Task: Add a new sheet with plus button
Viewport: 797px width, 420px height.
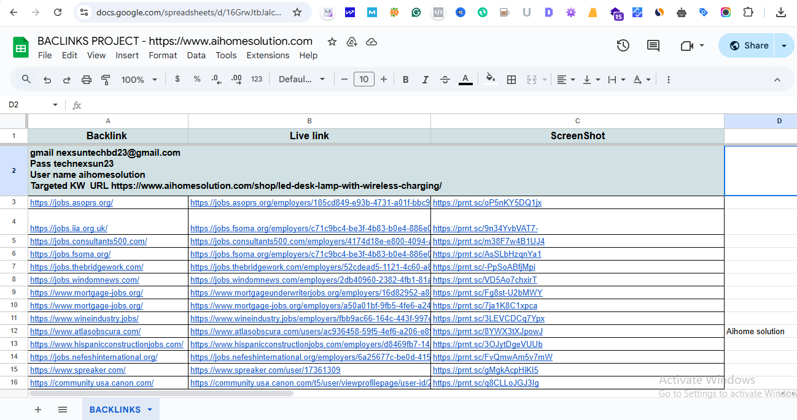Action: [x=38, y=410]
